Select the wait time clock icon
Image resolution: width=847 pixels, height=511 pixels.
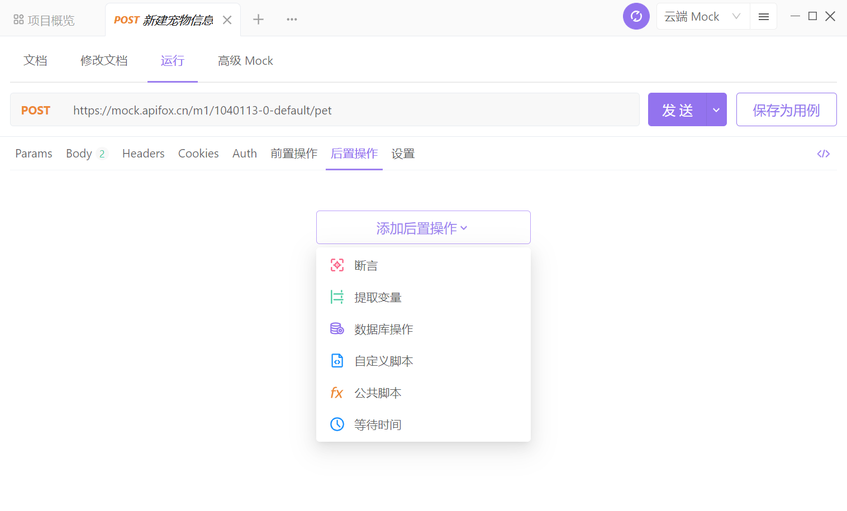[x=337, y=424]
